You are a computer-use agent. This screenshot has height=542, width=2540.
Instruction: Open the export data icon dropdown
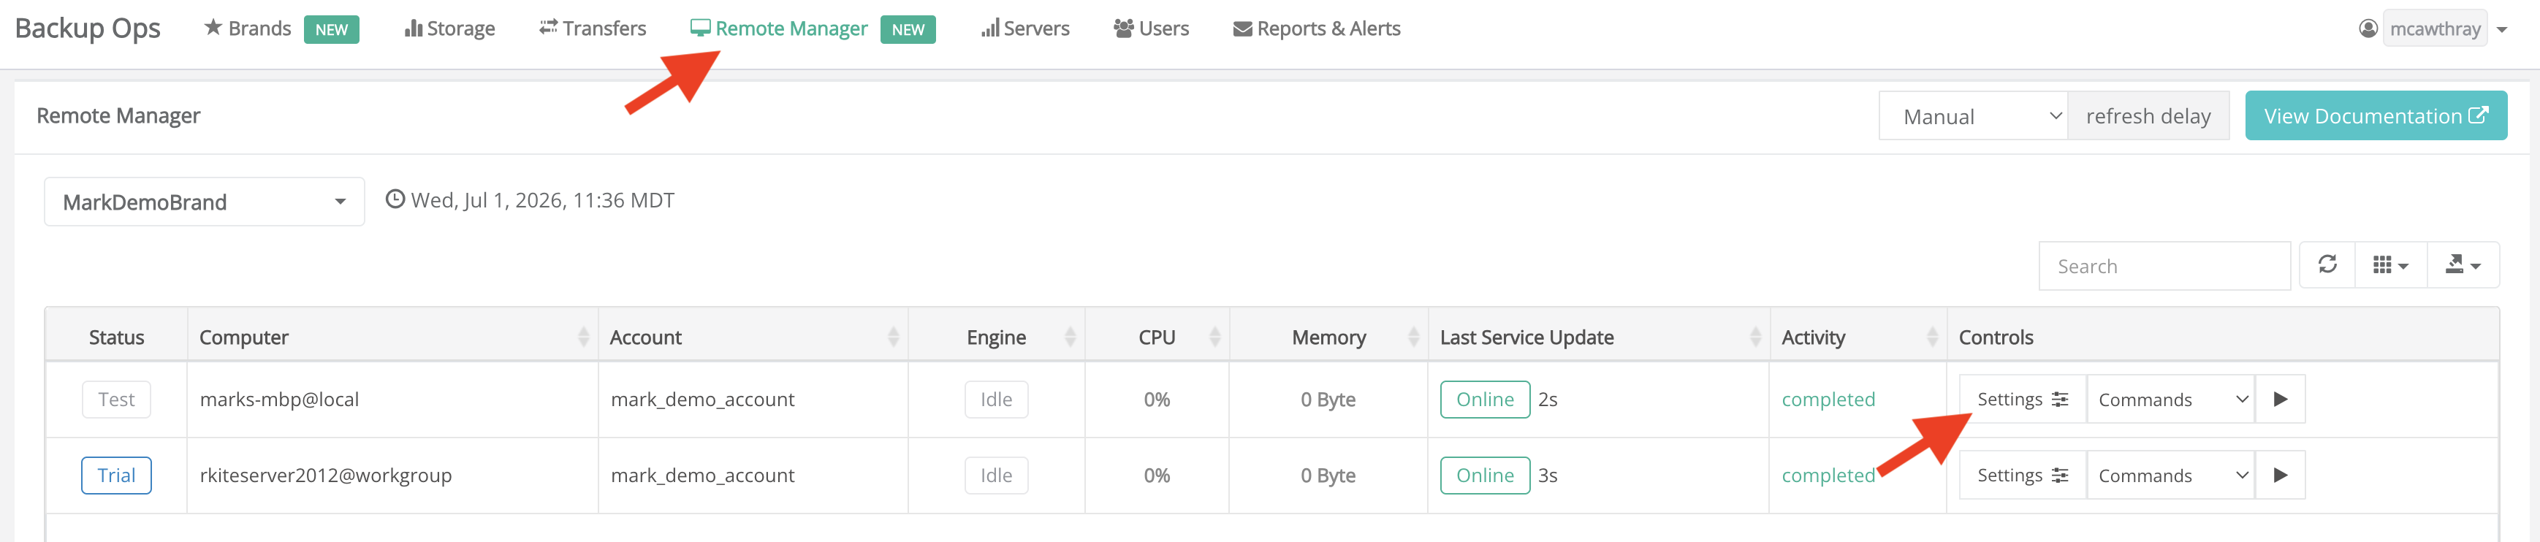point(2462,265)
